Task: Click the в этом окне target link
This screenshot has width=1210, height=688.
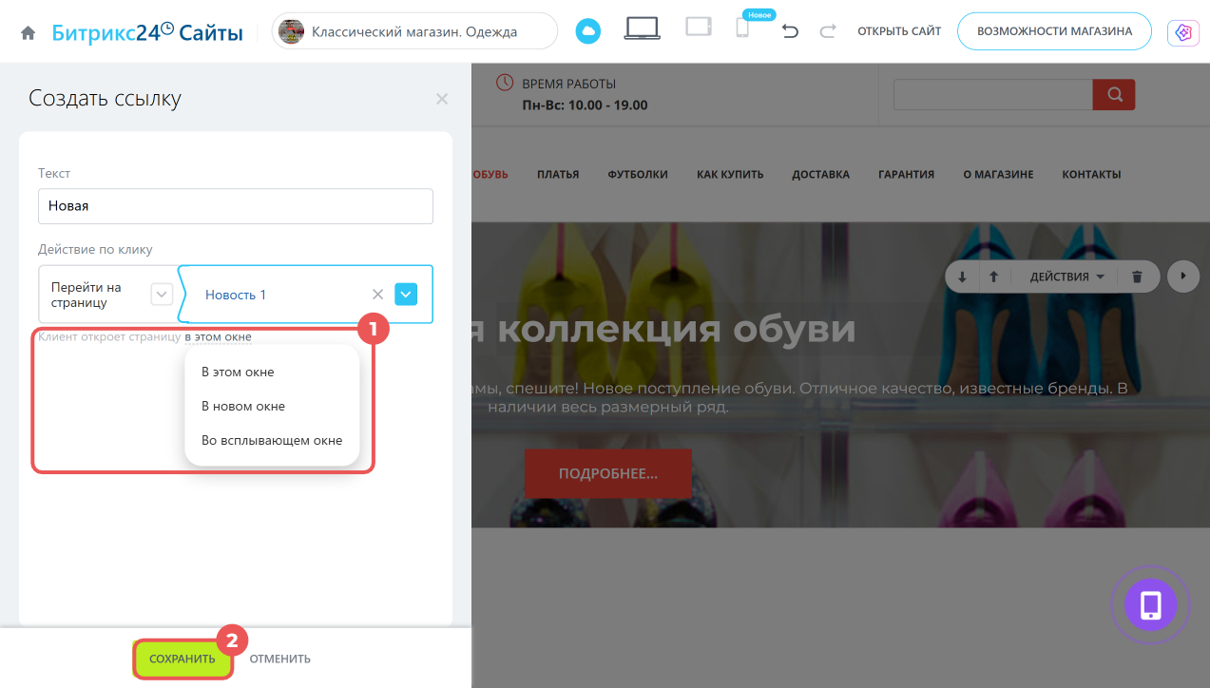Action: [x=218, y=336]
